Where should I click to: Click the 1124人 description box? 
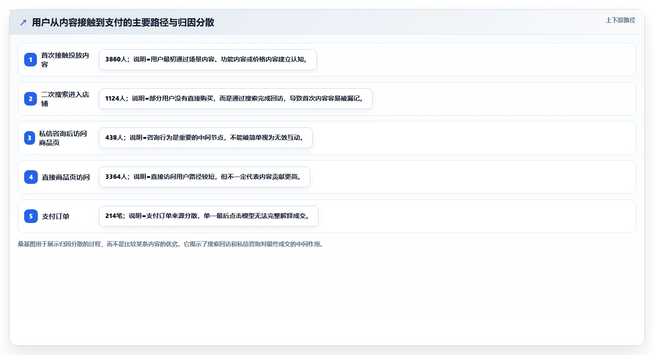click(x=236, y=99)
